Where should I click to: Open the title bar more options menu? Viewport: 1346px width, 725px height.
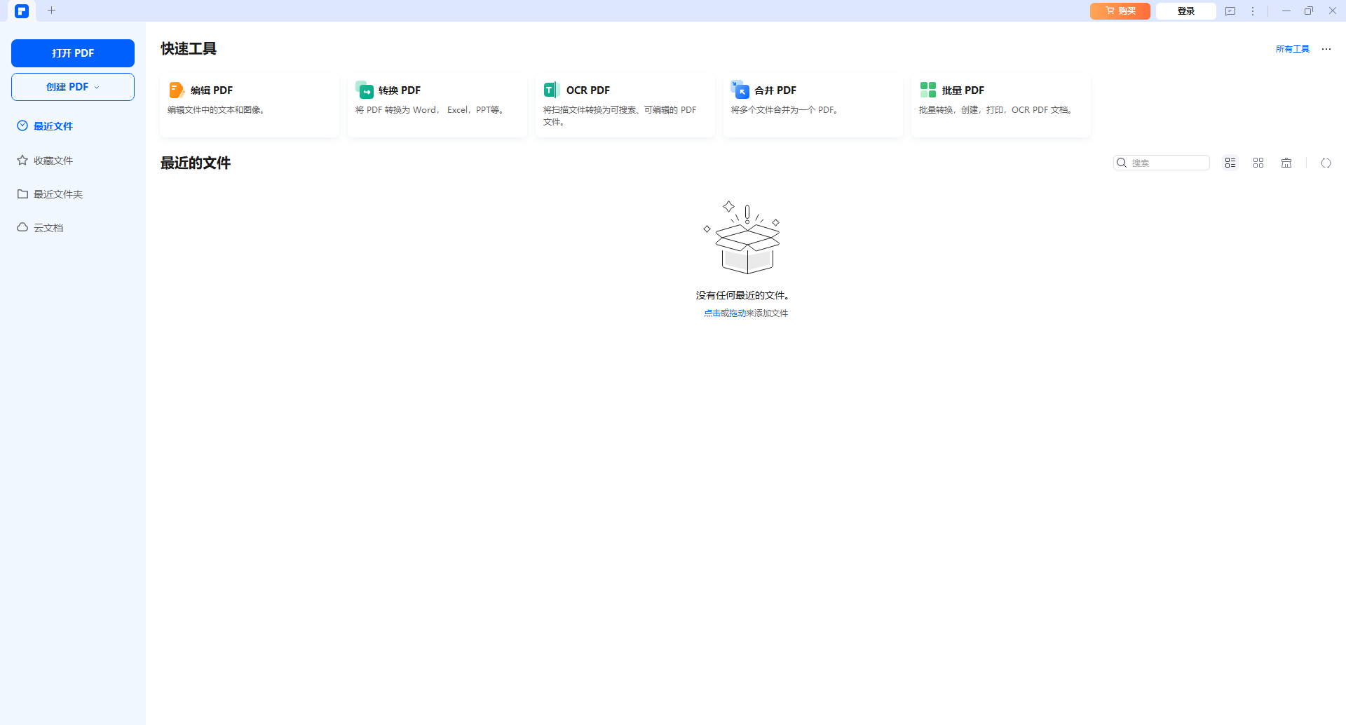click(x=1253, y=11)
